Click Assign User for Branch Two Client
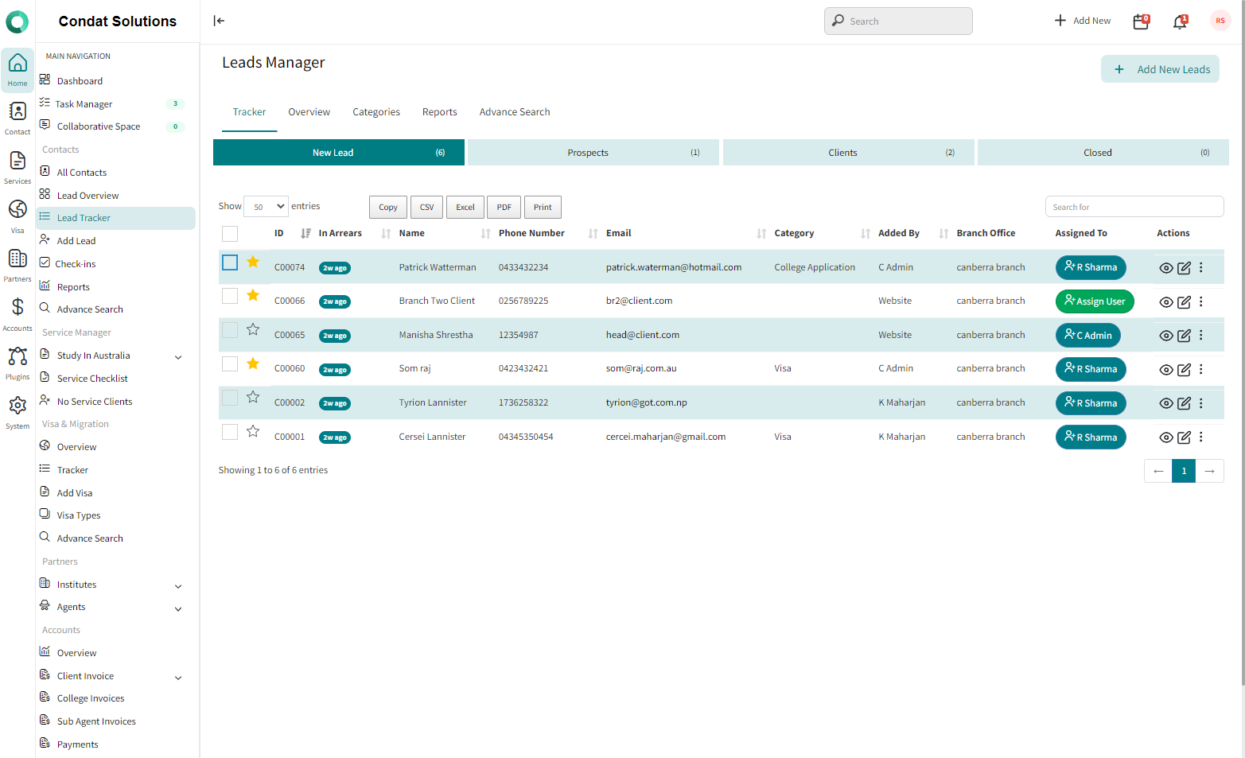This screenshot has height=758, width=1245. pyautogui.click(x=1095, y=301)
